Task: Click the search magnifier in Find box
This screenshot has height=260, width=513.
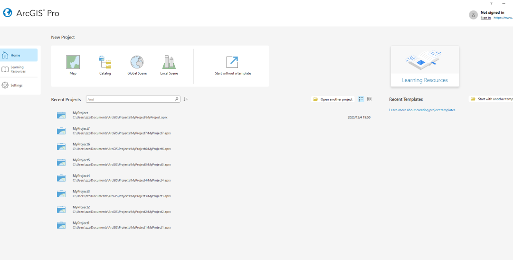Action: point(177,99)
